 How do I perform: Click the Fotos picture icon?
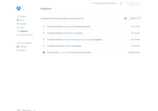18,20
